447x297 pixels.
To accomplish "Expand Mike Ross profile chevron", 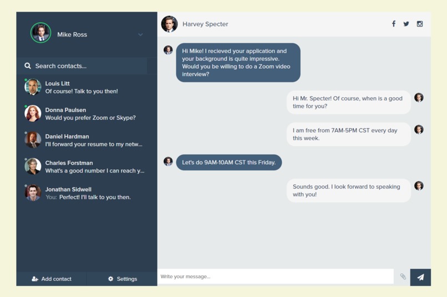I will pyautogui.click(x=140, y=35).
